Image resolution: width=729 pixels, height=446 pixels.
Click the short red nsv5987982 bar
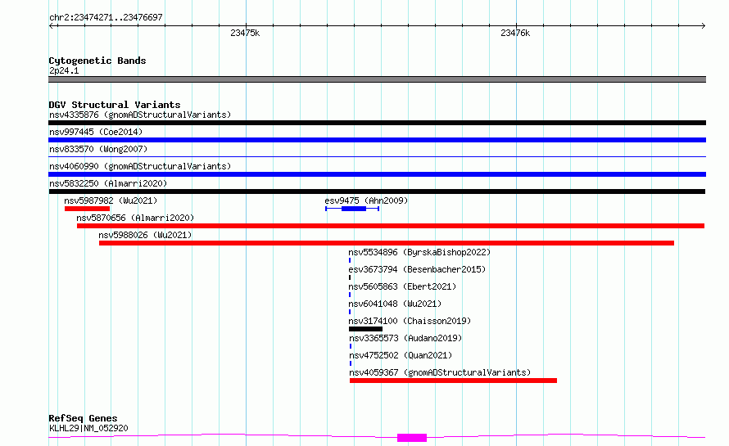(x=88, y=209)
